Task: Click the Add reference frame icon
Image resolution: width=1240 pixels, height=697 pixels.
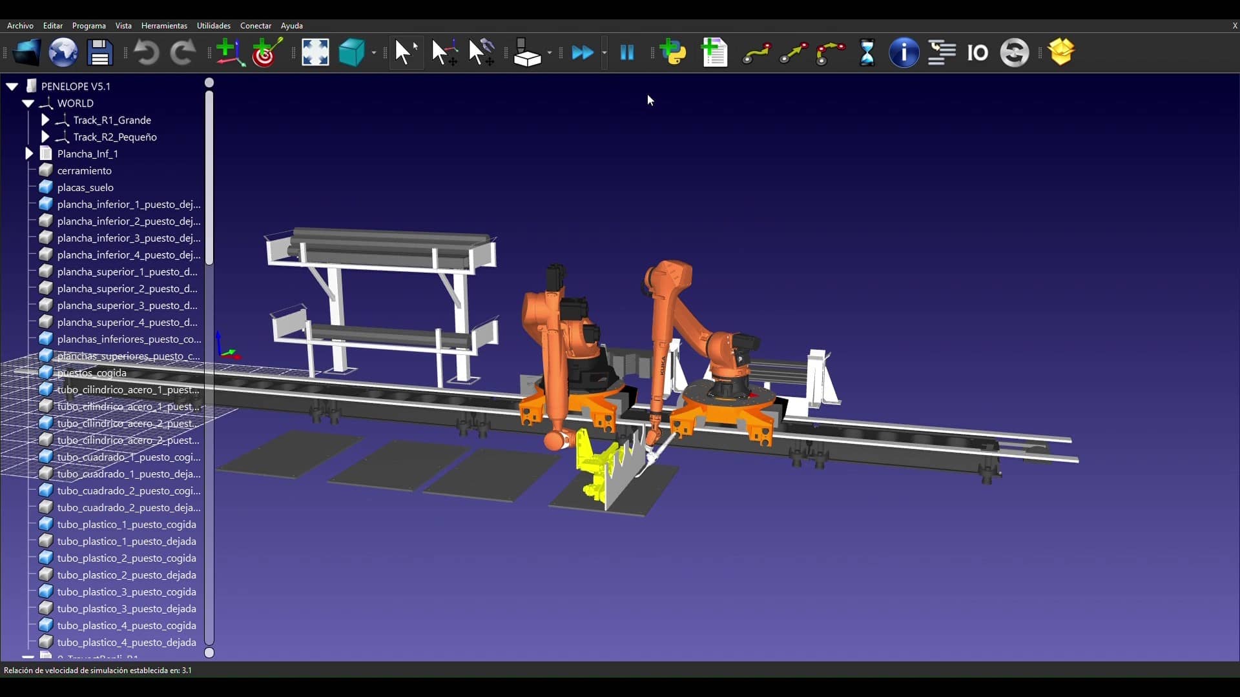Action: point(230,52)
